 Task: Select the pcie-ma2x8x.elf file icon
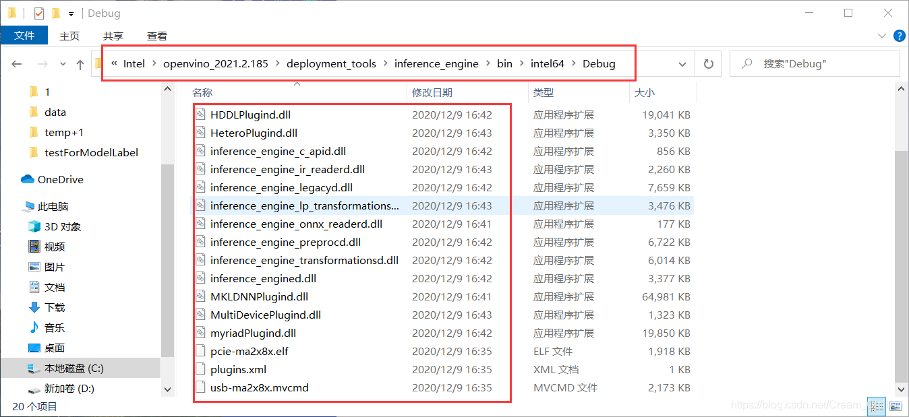tap(200, 352)
